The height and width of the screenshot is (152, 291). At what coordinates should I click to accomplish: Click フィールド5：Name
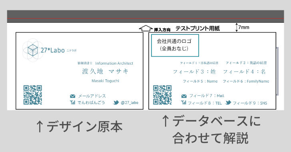tap(200, 81)
